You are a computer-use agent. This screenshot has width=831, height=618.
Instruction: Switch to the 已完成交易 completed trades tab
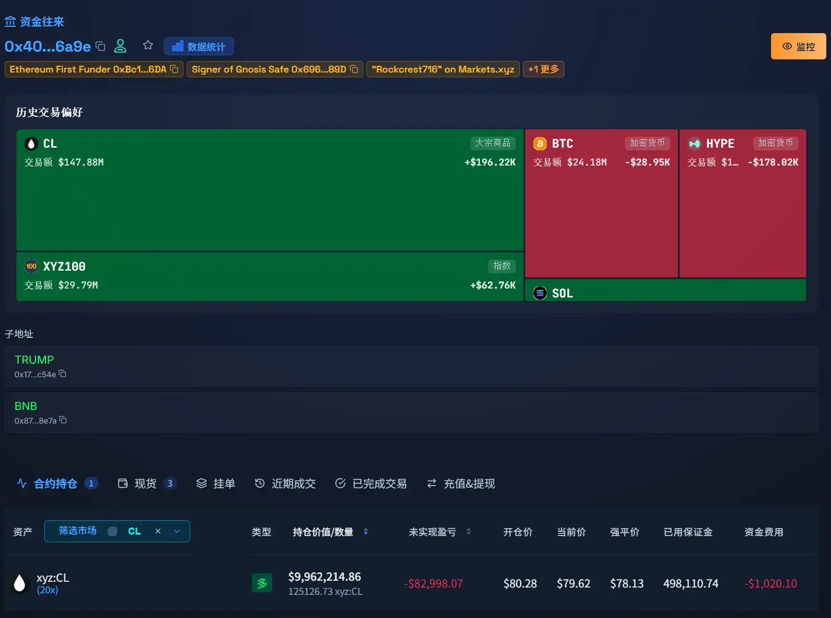pyautogui.click(x=371, y=483)
